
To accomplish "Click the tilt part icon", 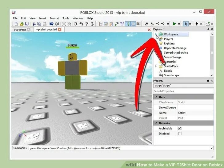I will 82,24.
